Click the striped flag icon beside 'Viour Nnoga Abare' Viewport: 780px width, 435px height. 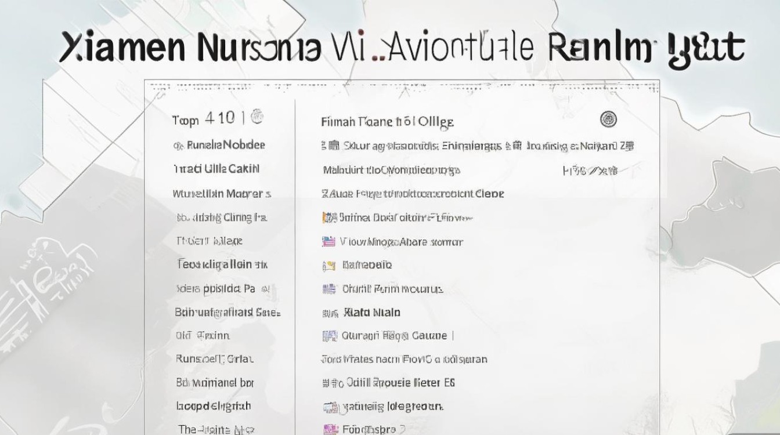(x=329, y=242)
